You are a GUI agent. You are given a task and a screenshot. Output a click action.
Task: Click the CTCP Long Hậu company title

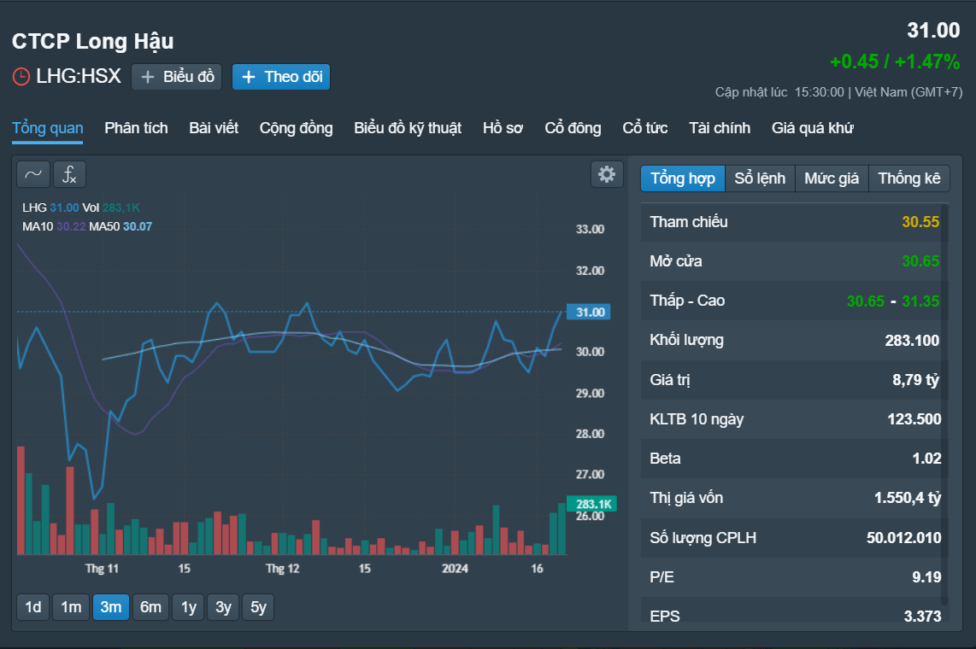[x=93, y=42]
